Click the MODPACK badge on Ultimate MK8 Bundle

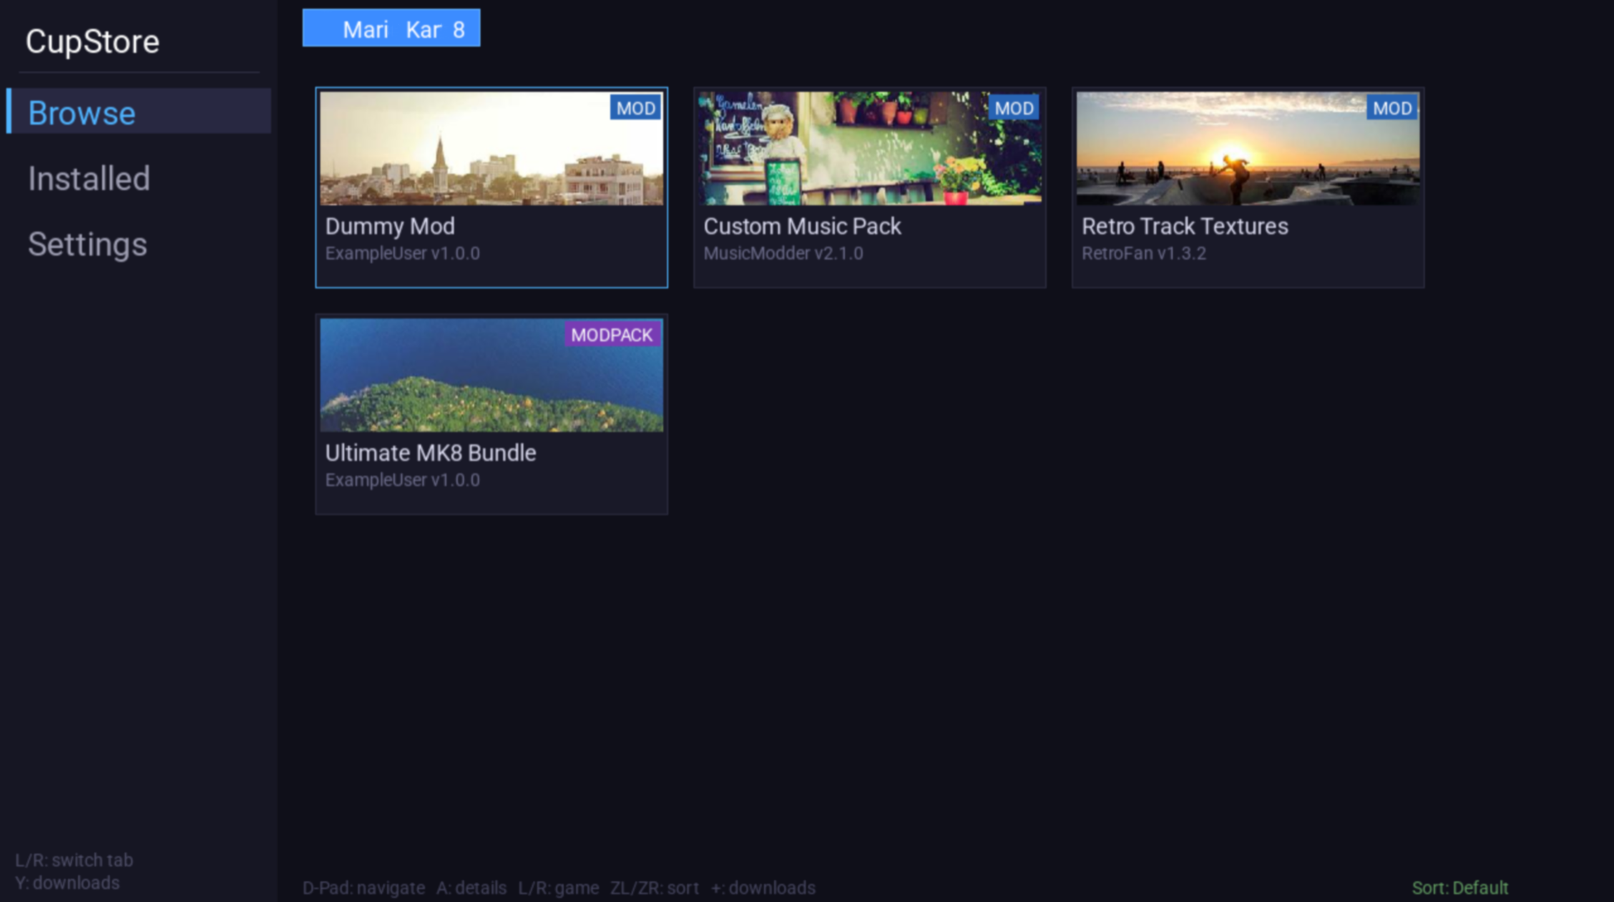[612, 334]
